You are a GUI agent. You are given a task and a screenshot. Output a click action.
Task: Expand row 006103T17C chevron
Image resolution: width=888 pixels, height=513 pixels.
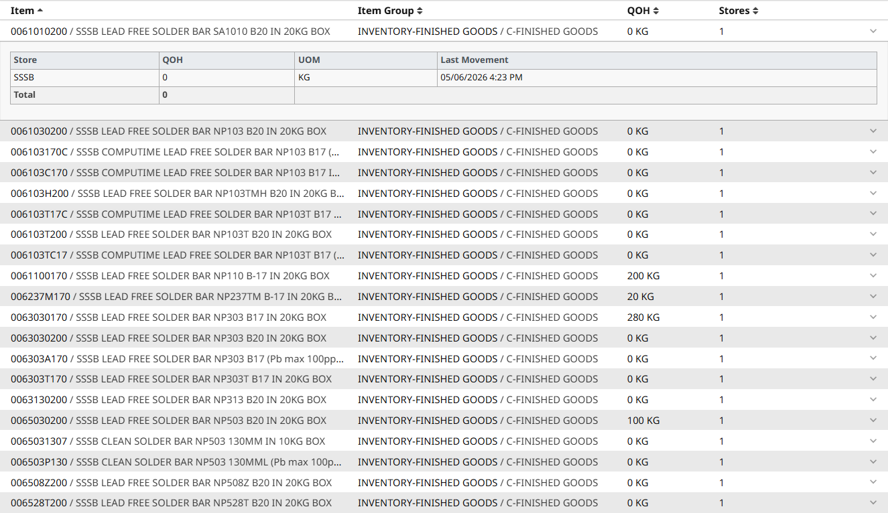(873, 214)
